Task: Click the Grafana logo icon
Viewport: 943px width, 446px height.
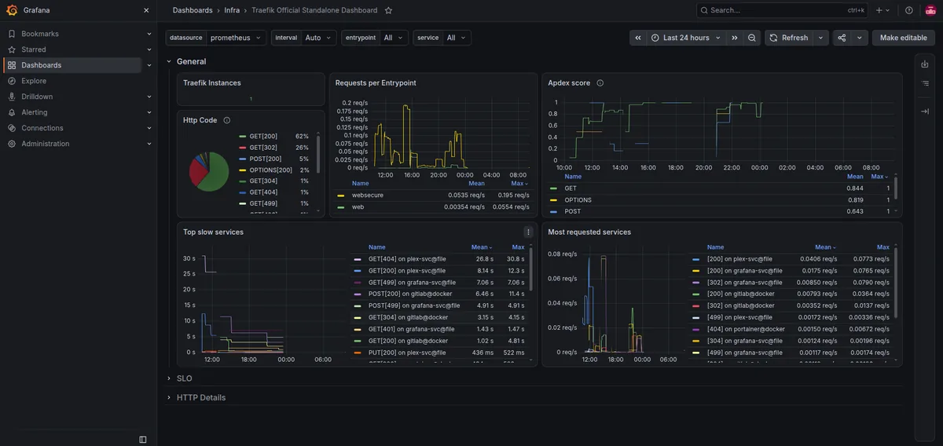Action: point(12,10)
